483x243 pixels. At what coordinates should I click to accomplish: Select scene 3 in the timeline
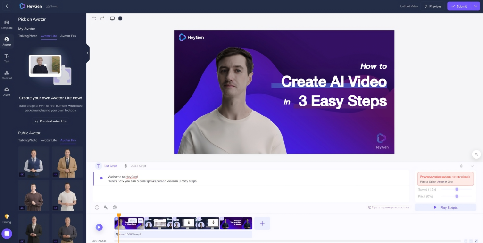(x=184, y=223)
